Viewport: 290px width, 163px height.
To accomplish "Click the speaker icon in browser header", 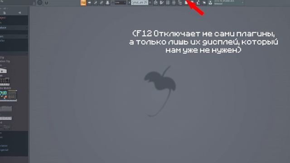I will (19, 13).
